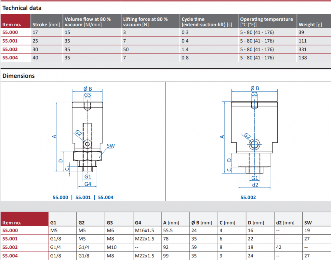Click the d2 value "42"
Viewport: 331px width, 260px height.
[279, 247]
